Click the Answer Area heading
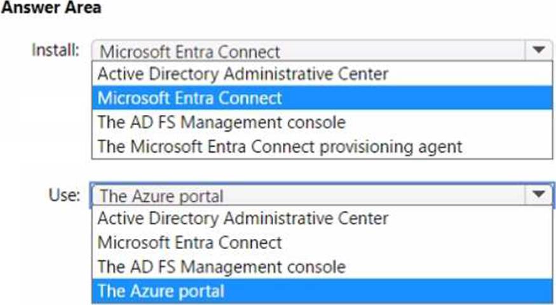This screenshot has height=305, width=556. [x=51, y=8]
